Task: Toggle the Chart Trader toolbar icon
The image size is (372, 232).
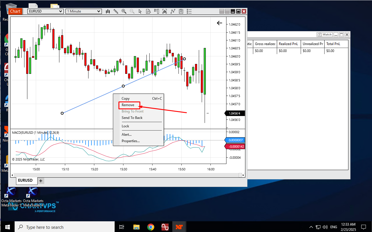Action: point(156,11)
